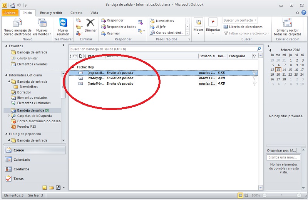This screenshot has width=308, height=200.
Task: Switch to Reading view in status bar
Action: tap(246, 195)
